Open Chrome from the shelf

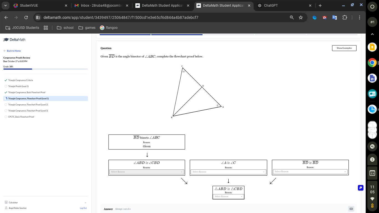click(372, 63)
